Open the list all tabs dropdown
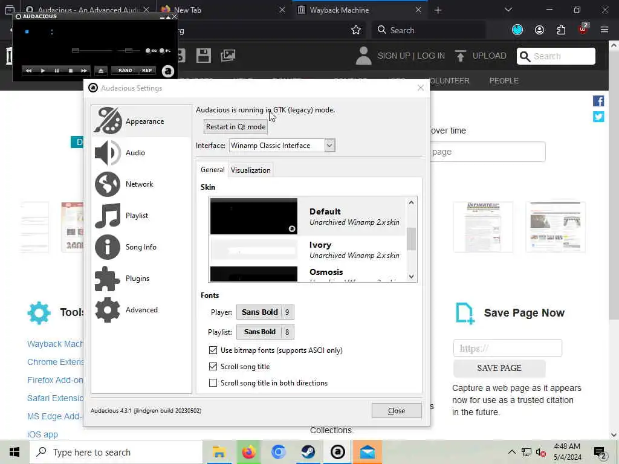 point(508,10)
